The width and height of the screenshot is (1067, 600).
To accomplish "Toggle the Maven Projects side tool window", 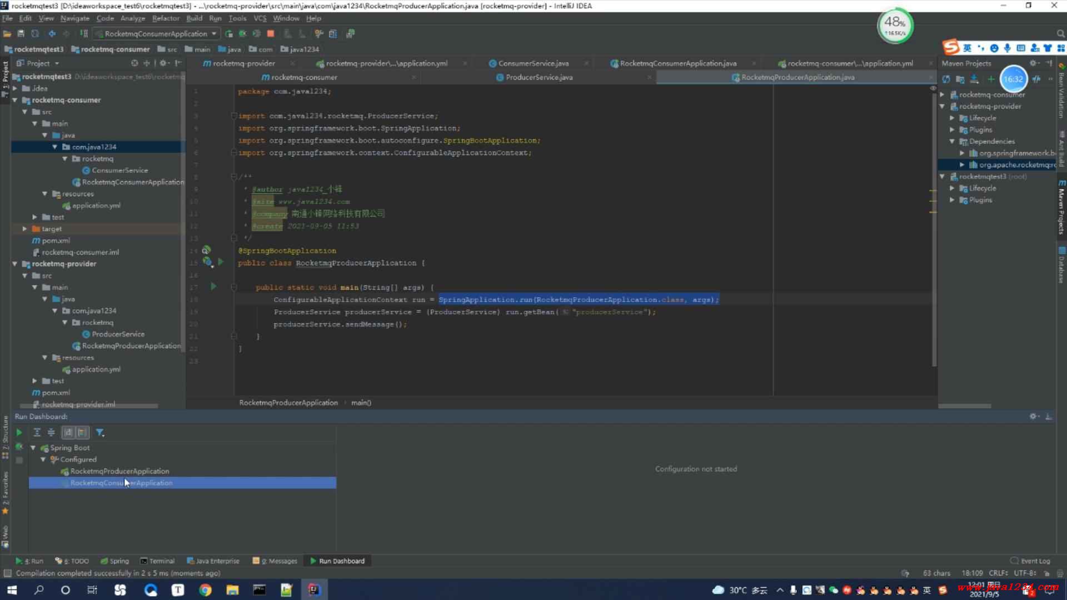I will [1061, 207].
